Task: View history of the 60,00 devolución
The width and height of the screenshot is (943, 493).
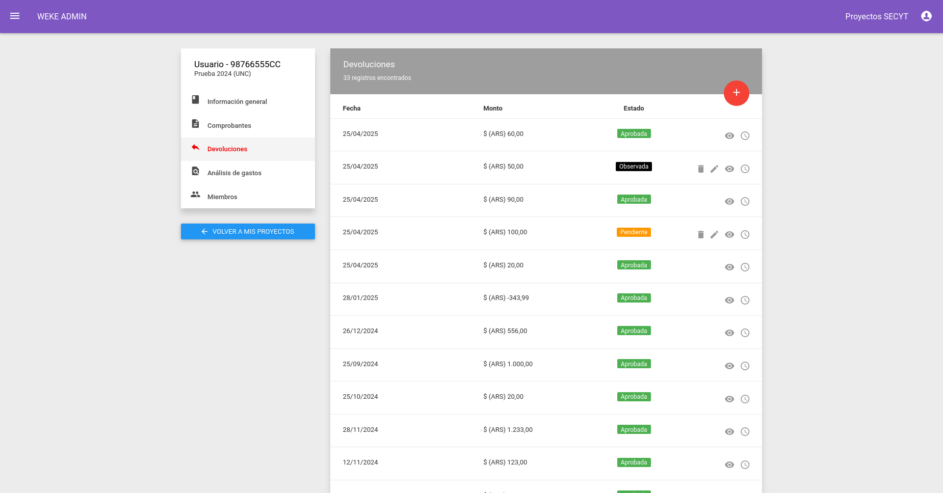Action: 745,136
